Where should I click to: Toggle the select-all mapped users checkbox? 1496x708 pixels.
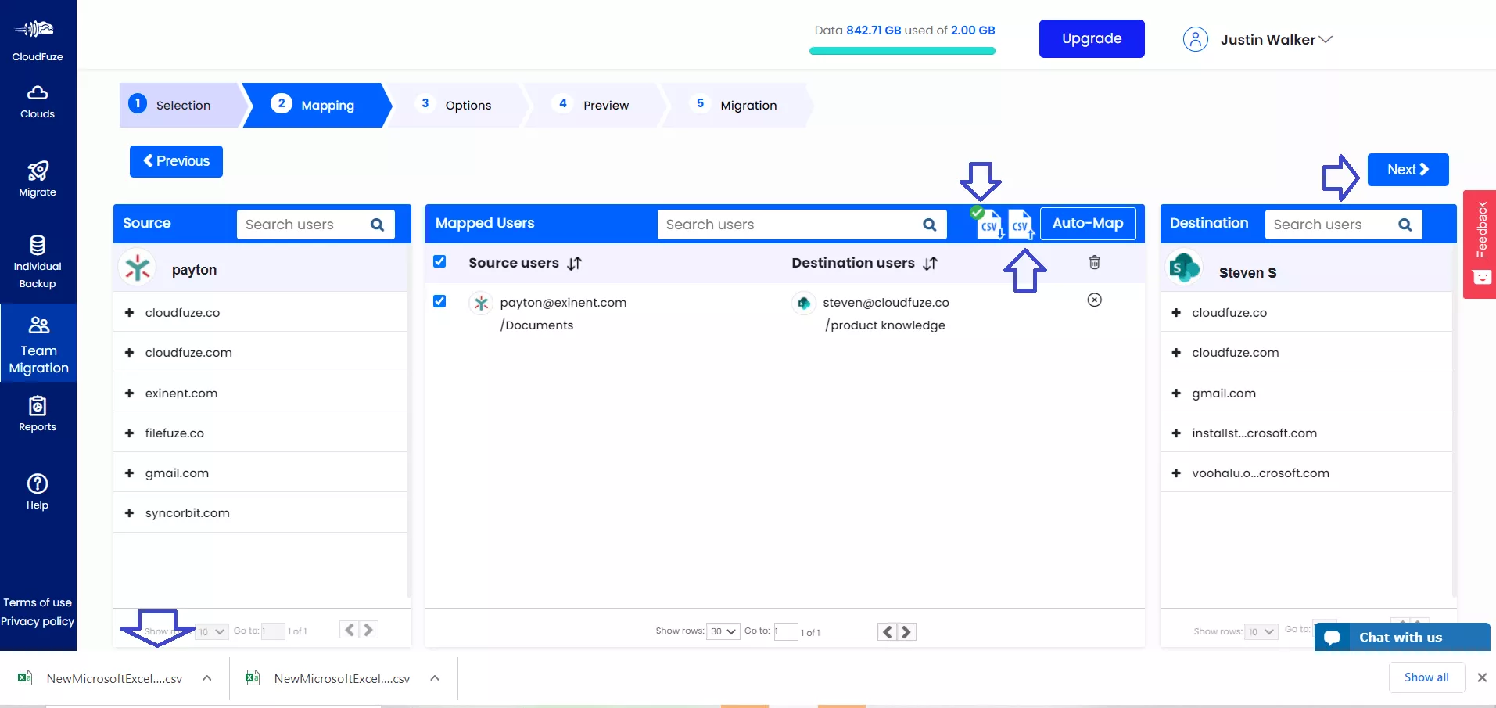pyautogui.click(x=439, y=261)
